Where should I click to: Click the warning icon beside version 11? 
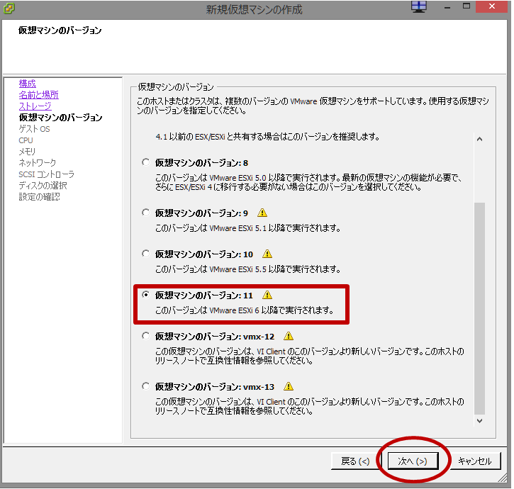pyautogui.click(x=267, y=295)
